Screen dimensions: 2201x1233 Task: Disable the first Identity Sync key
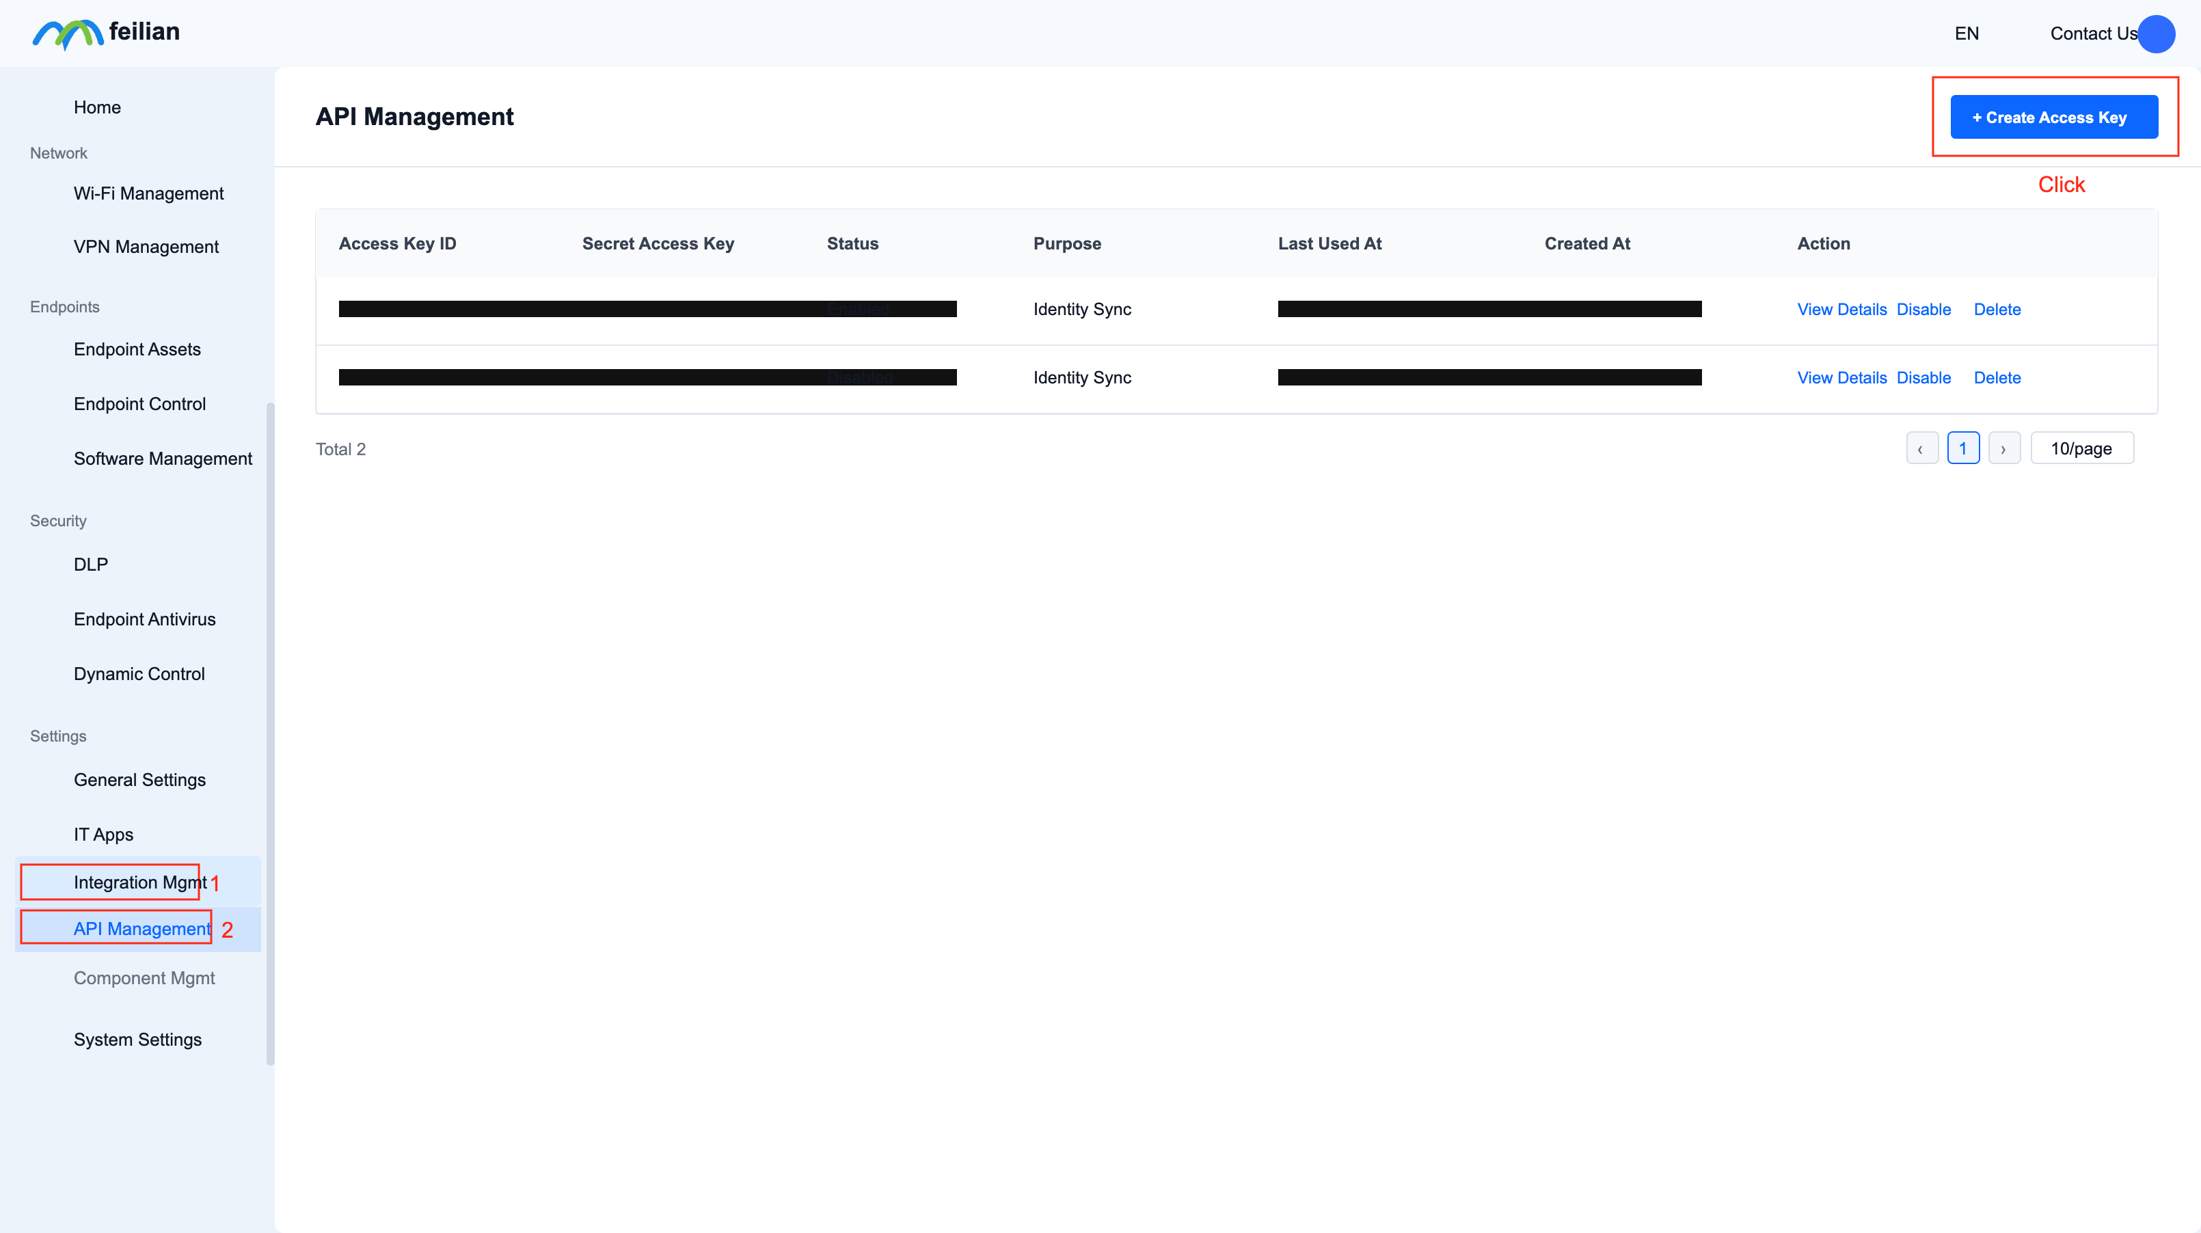tap(1923, 310)
